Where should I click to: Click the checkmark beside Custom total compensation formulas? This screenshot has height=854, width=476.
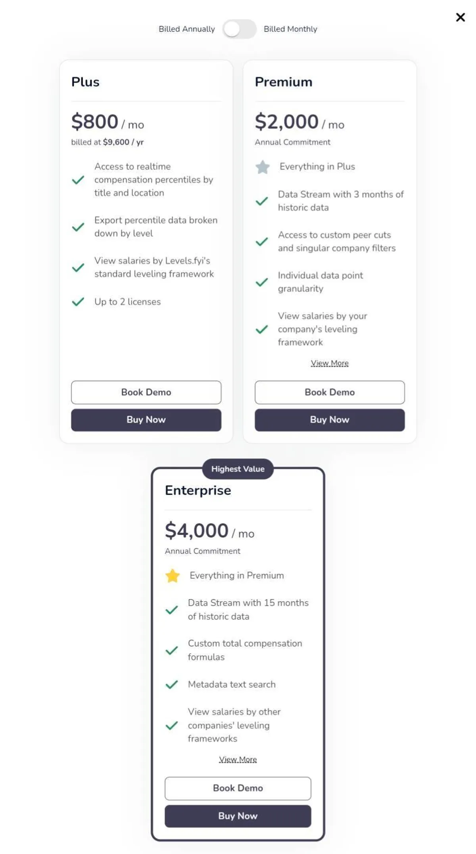tap(172, 650)
